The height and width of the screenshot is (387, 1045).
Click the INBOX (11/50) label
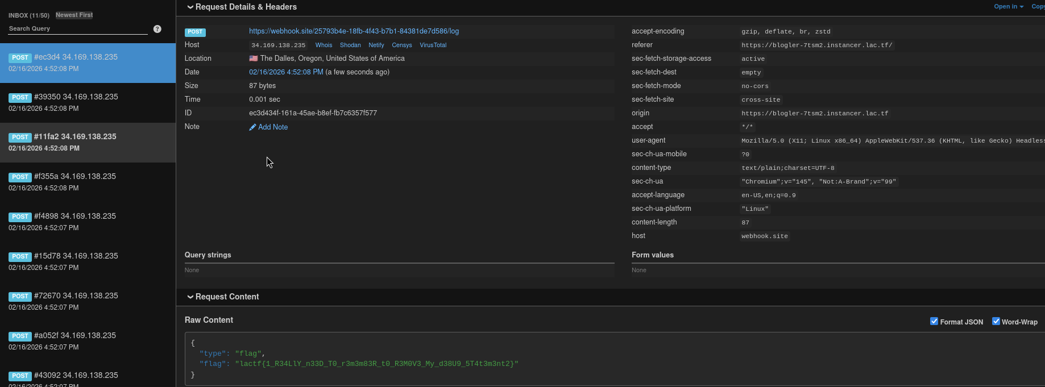tap(29, 15)
